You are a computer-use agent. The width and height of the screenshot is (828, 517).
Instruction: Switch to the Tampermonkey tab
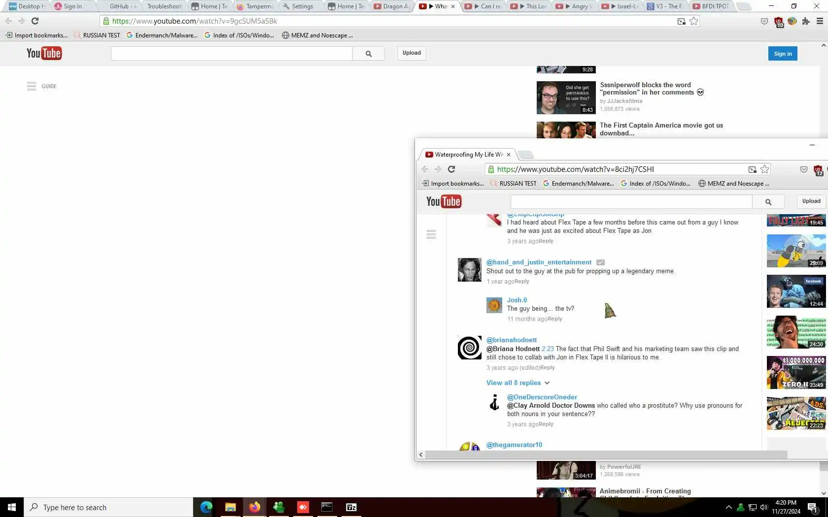point(255,6)
